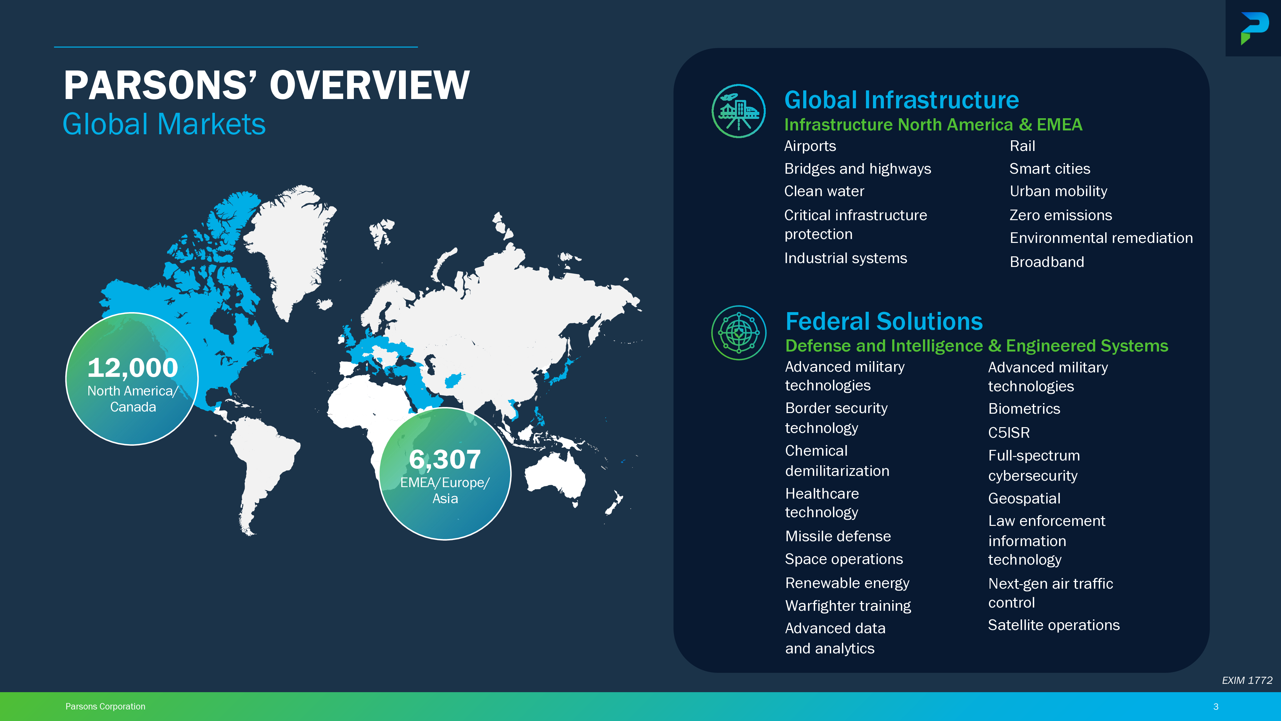Click Industrial systems entry
The height and width of the screenshot is (721, 1281).
[845, 258]
